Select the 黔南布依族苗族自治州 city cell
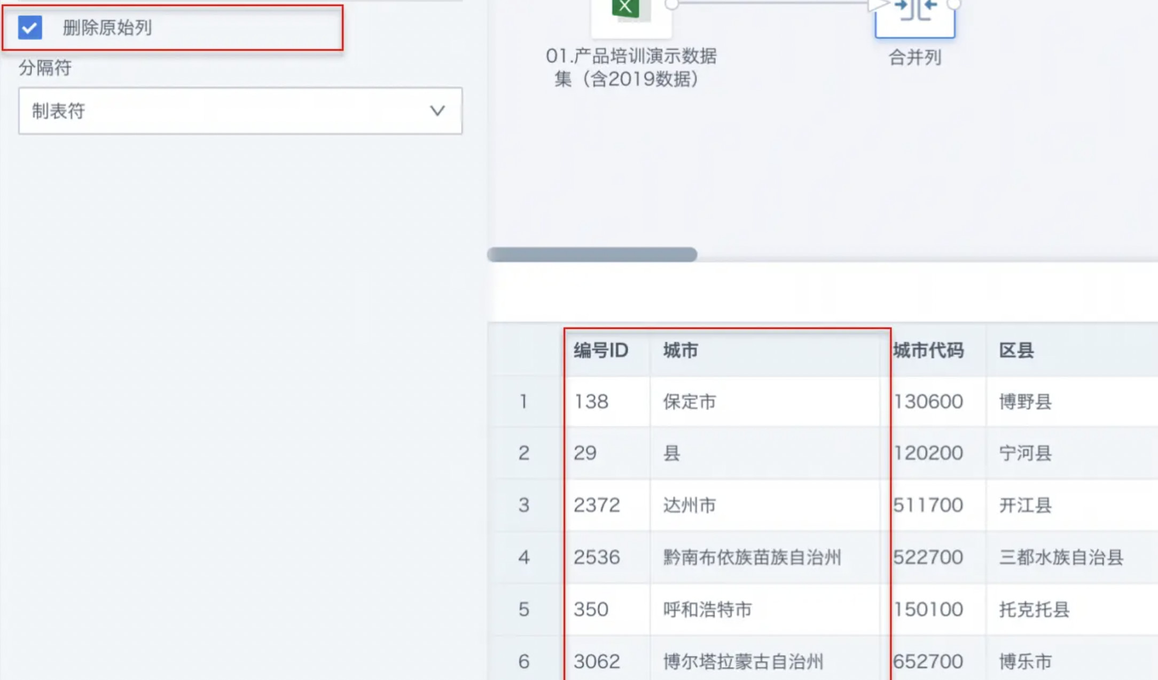Screen dimensions: 1158x680 [764, 557]
